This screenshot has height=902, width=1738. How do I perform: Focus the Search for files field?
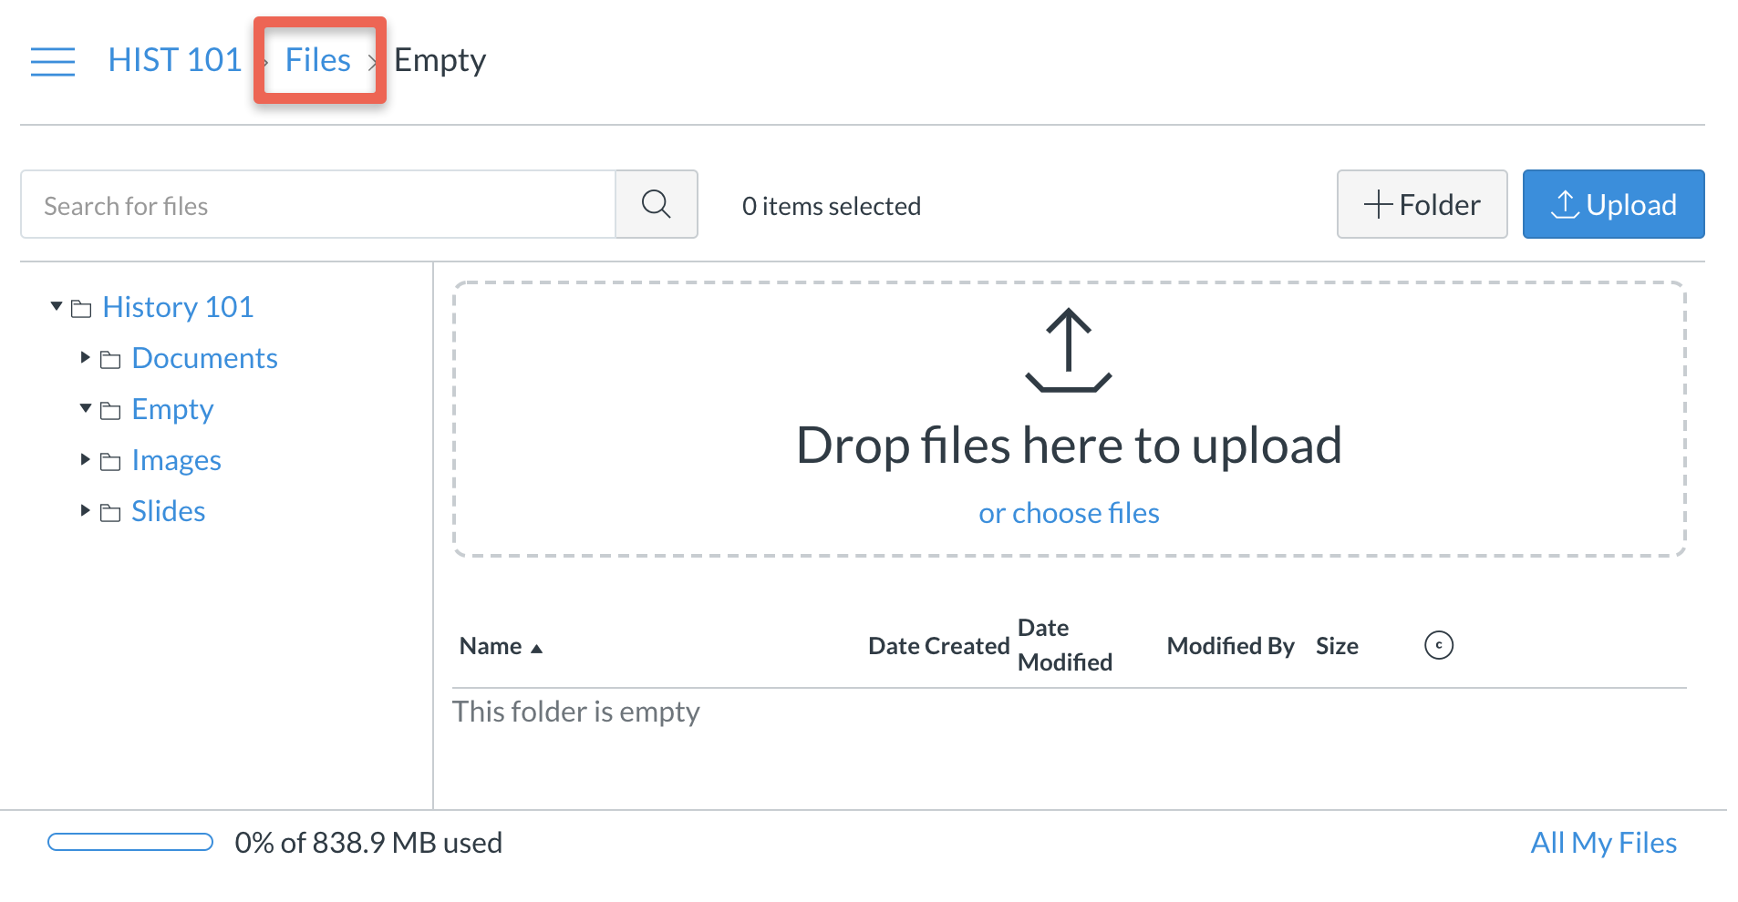[x=317, y=205]
